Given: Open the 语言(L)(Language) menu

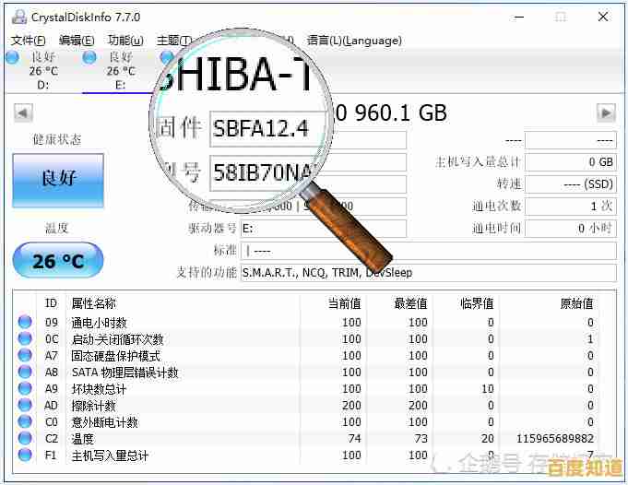Looking at the screenshot, I should click(x=354, y=41).
